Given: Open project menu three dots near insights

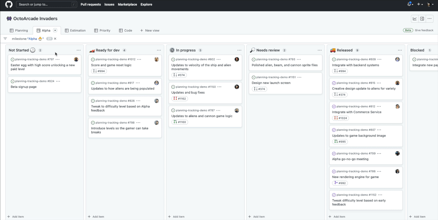Looking at the screenshot, I should pos(429,19).
